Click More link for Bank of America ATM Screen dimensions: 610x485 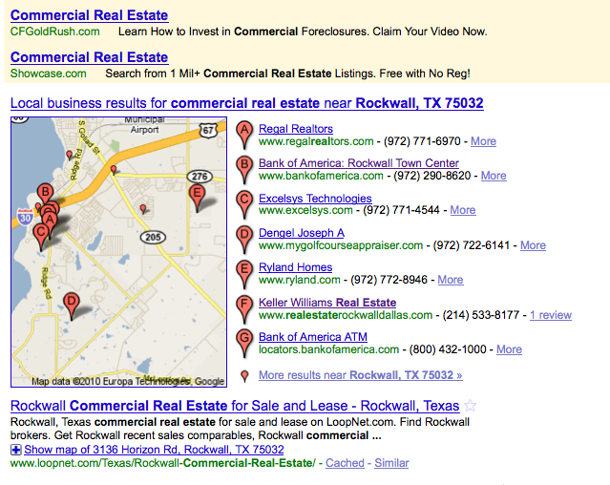(509, 349)
